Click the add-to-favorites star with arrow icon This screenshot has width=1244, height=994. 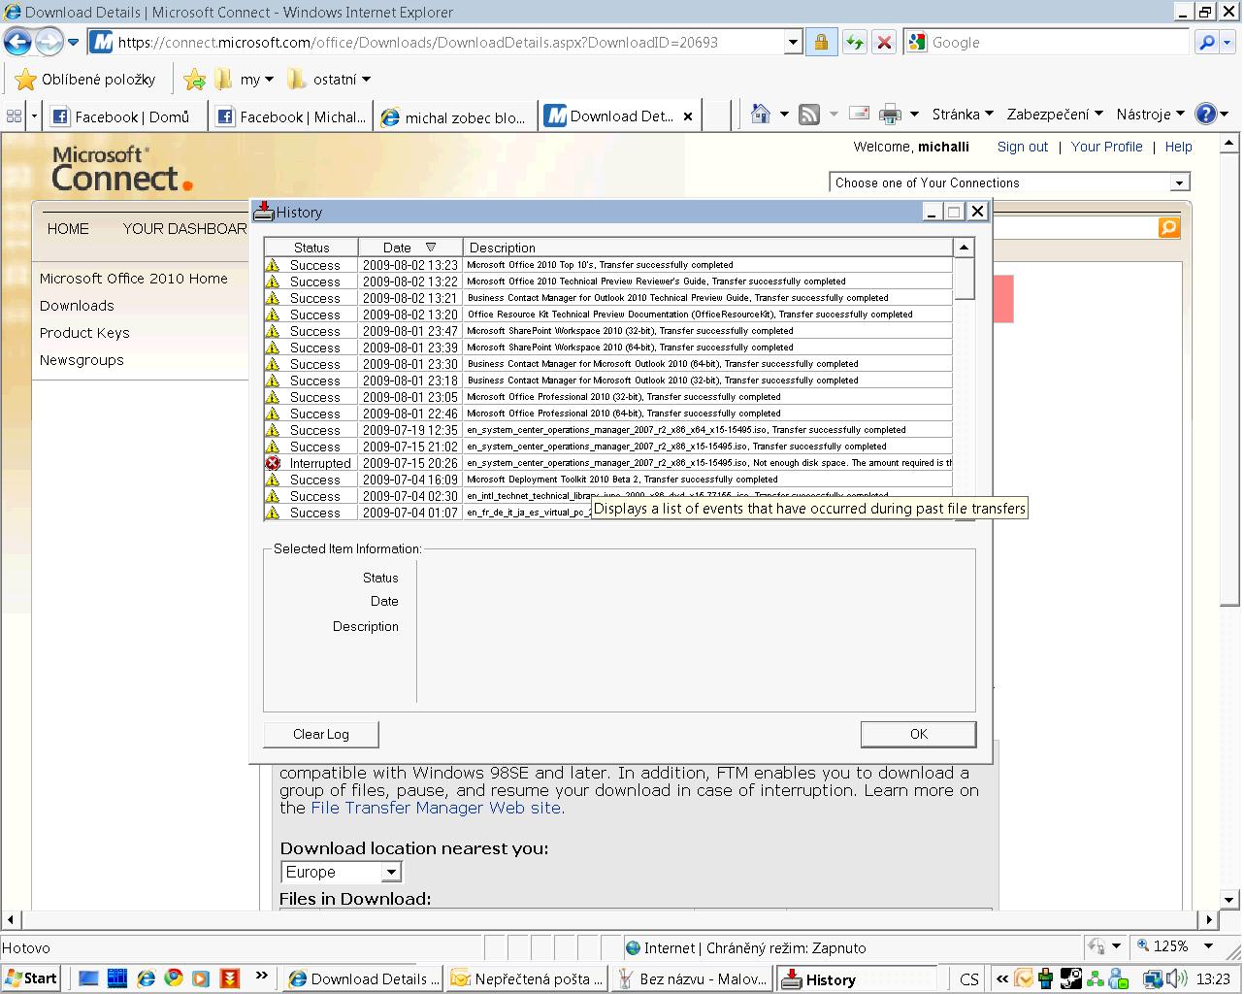pos(194,79)
